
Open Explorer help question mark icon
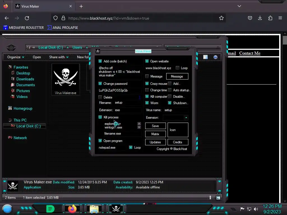click(x=216, y=57)
